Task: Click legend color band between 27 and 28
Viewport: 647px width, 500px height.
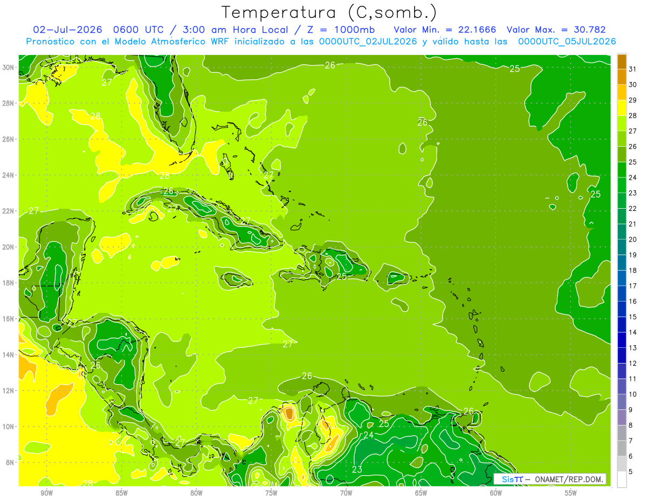Action: point(622,123)
